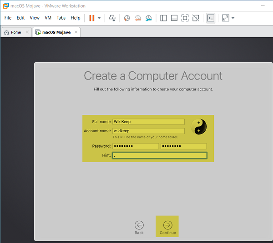Click the Continue arrow button
The image size is (273, 243).
tap(167, 225)
